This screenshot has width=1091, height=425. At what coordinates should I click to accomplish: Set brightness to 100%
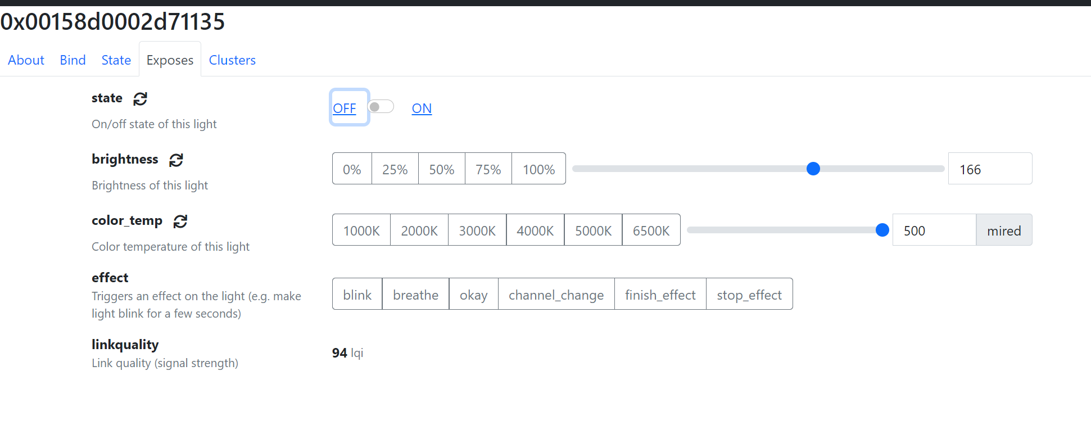[538, 169]
